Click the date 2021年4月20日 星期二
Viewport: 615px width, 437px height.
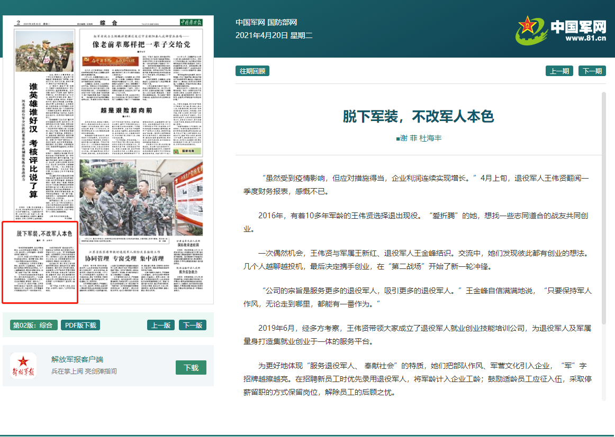tap(274, 35)
